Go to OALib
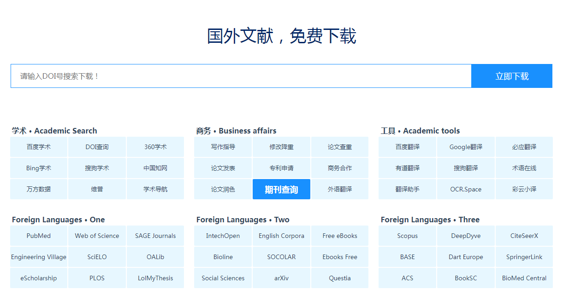569x301 pixels. pyautogui.click(x=155, y=257)
